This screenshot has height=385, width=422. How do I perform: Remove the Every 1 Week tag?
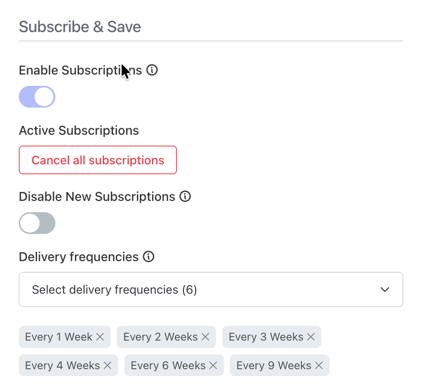point(100,337)
